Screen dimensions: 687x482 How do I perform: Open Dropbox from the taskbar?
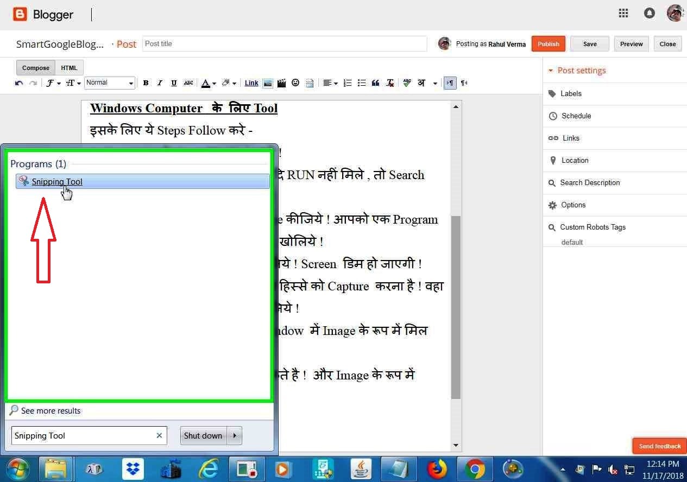coord(133,469)
